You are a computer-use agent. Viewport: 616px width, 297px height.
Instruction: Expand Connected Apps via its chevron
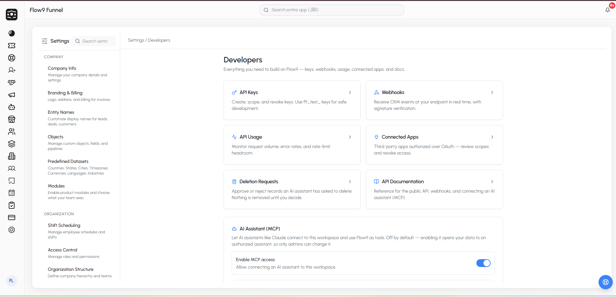492,137
